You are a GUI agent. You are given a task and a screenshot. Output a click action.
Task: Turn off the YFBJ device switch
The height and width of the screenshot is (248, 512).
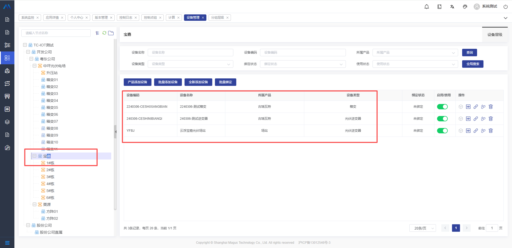pos(442,131)
